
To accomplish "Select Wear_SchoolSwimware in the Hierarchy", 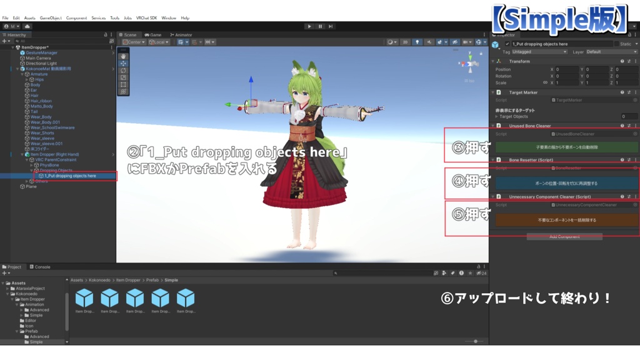I will coord(52,127).
